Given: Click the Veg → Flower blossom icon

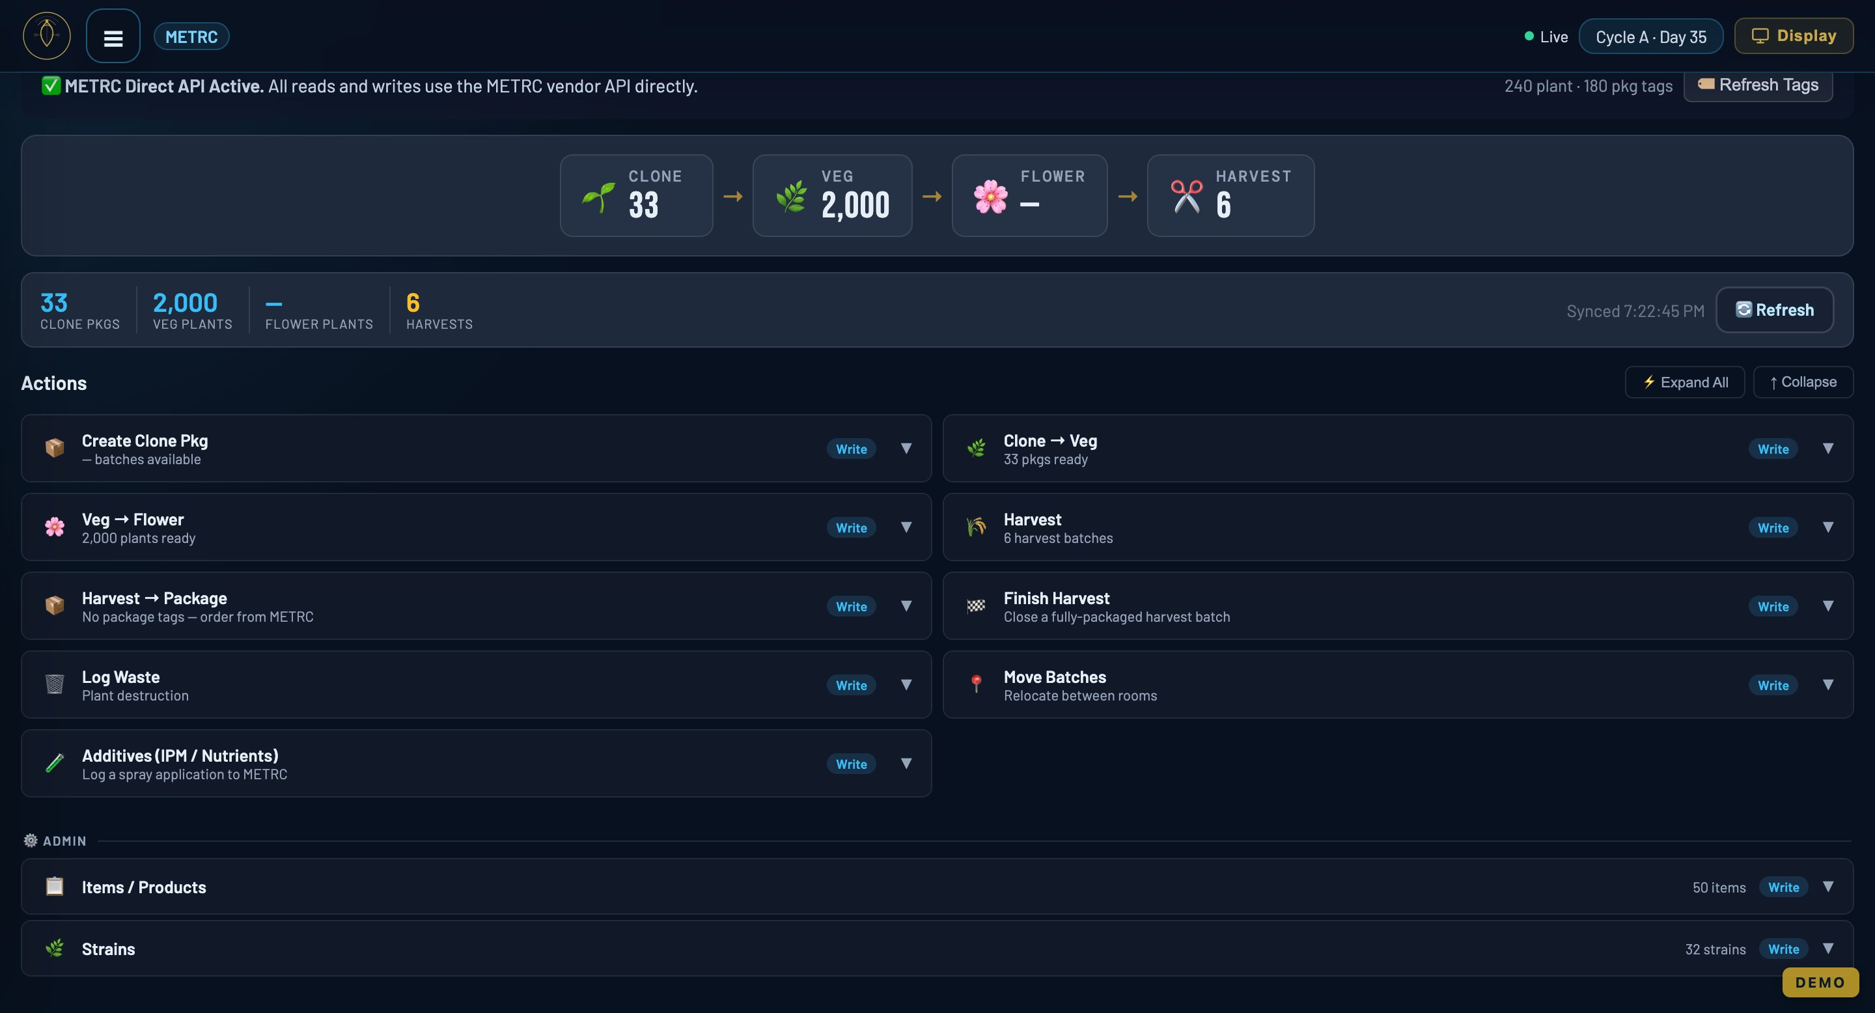Looking at the screenshot, I should (55, 527).
